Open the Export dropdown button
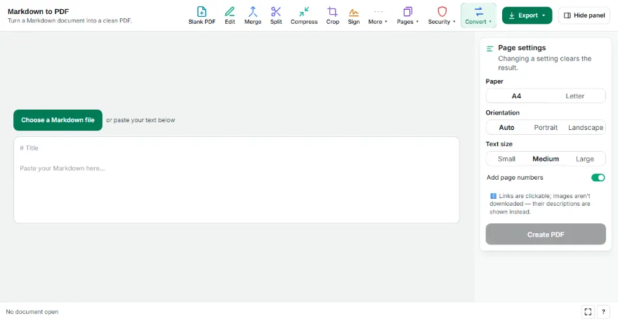Screen dimensions: 618x321 tap(527, 15)
